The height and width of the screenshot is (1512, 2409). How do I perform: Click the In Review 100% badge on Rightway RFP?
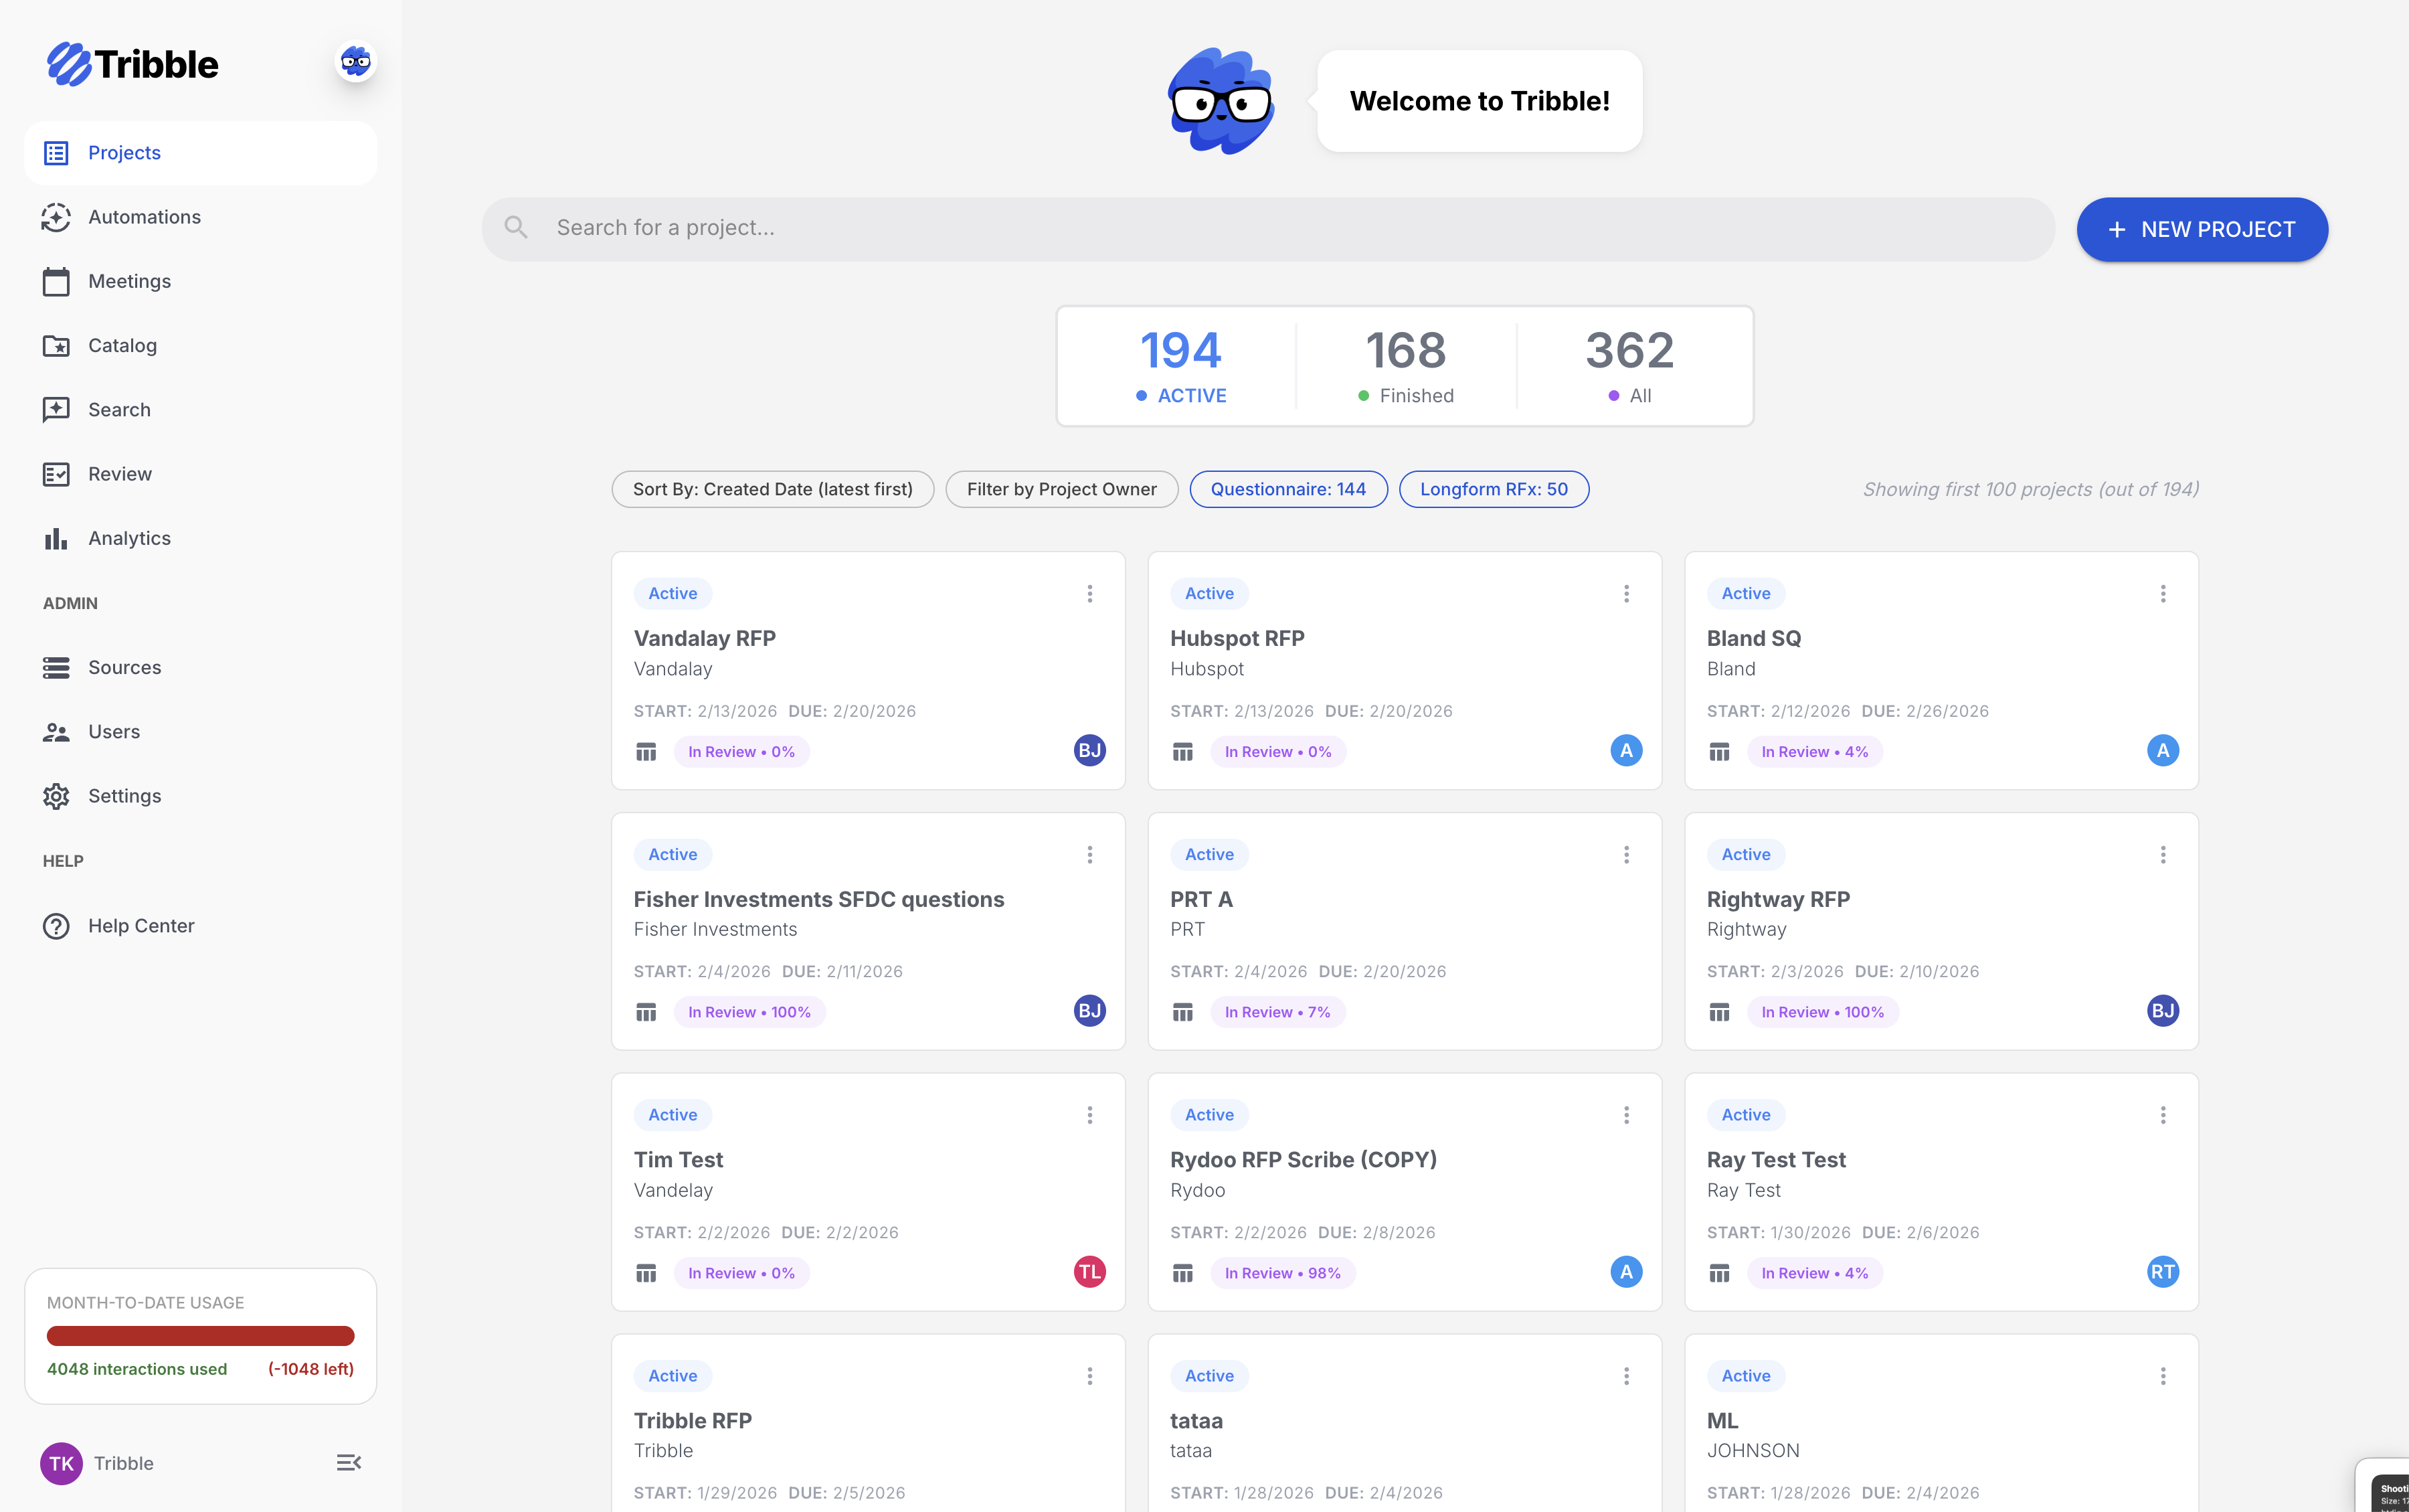click(x=1822, y=1013)
